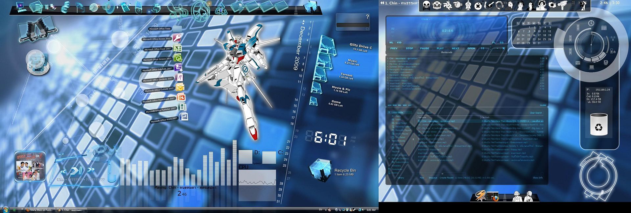Launch Microsoft Office Word 2007

pyautogui.click(x=184, y=117)
